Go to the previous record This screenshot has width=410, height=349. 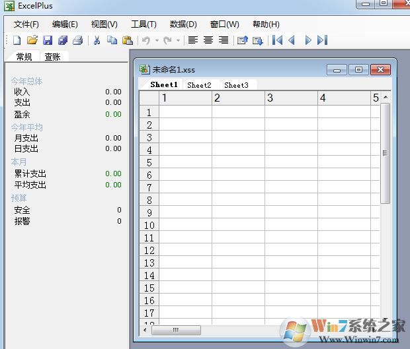point(292,40)
